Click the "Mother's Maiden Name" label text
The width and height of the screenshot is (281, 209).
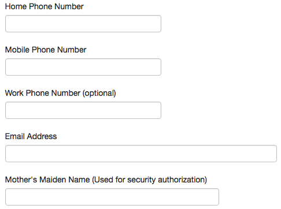(x=47, y=180)
